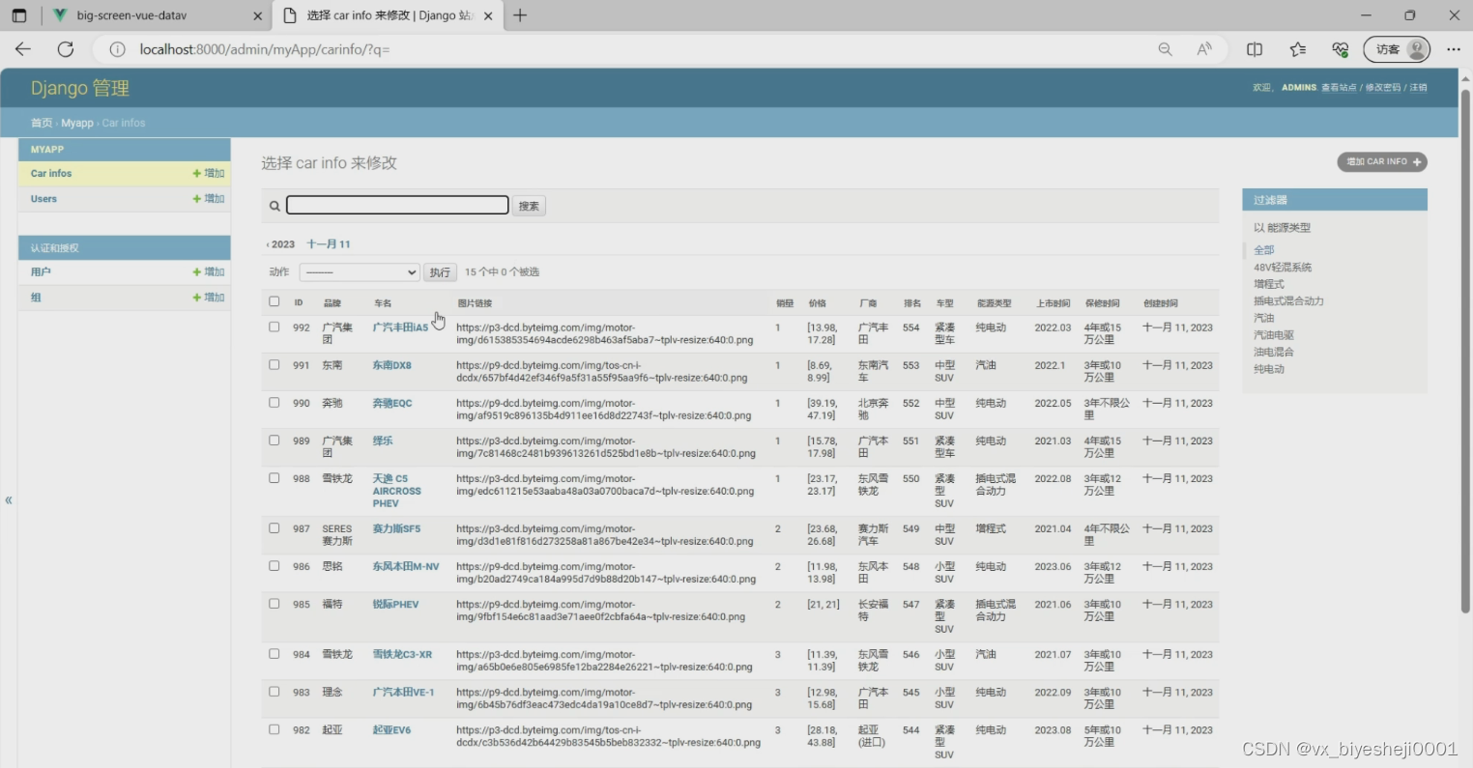Screen dimensions: 1473x768
Task: Click the page vertical scrollbar
Action: click(1465, 353)
